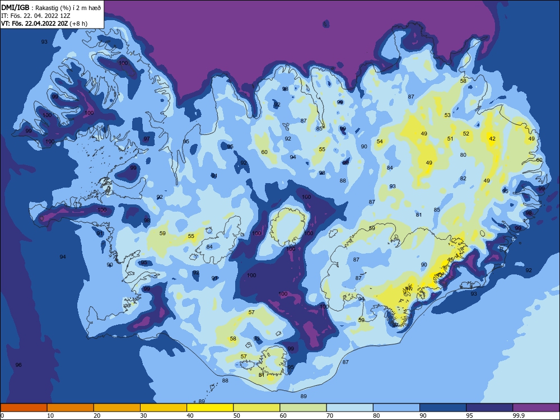Click the '50' tick label in the legend
Image resolution: width=560 pixels, height=420 pixels.
(237, 416)
